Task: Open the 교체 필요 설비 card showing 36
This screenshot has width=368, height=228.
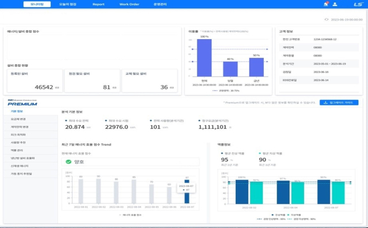Action: pyautogui.click(x=149, y=81)
